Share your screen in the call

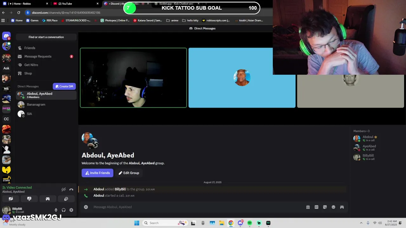(29, 199)
